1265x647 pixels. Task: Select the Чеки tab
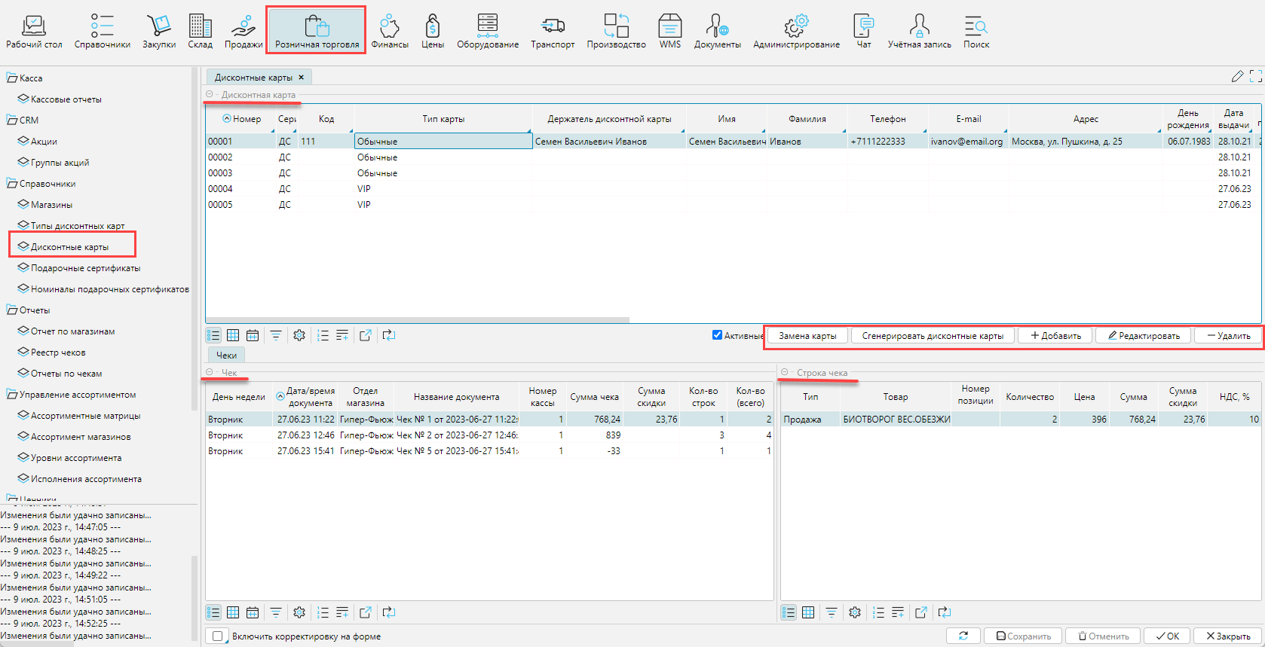(x=226, y=356)
